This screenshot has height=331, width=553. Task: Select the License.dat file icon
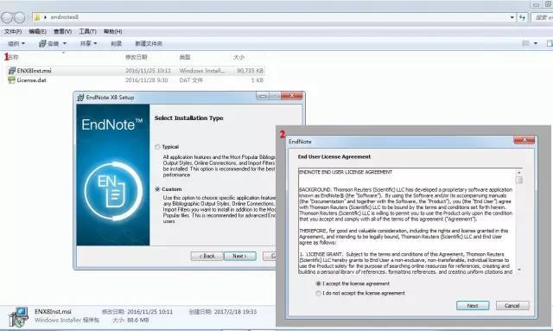(11, 80)
